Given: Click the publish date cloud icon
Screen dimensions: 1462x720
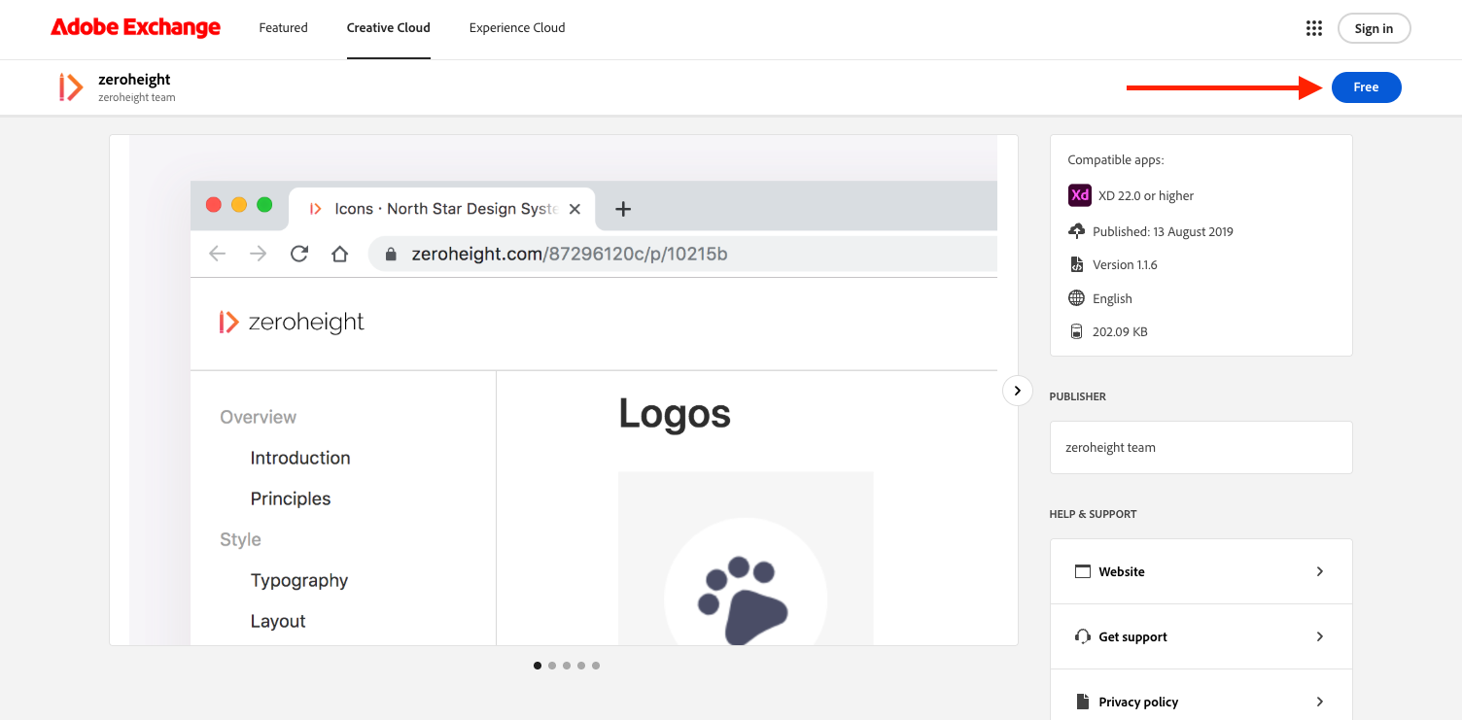Looking at the screenshot, I should point(1077,230).
